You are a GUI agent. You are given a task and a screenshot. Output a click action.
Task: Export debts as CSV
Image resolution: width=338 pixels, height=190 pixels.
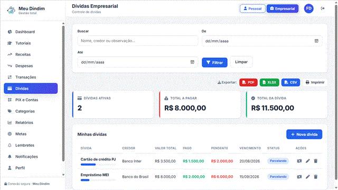coord(290,82)
